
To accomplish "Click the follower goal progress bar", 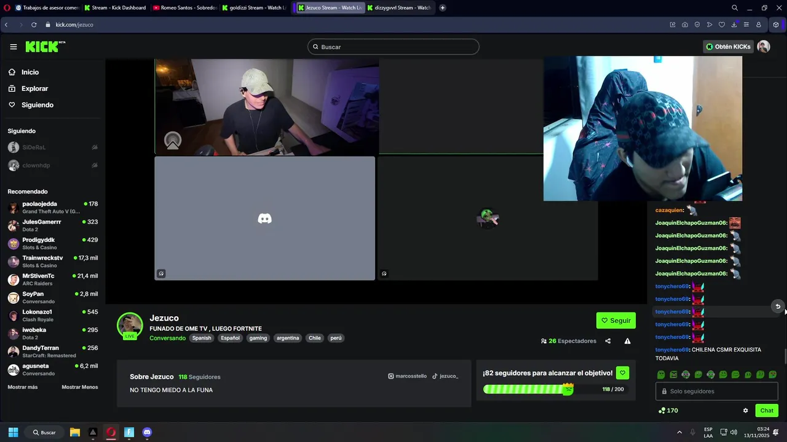I will 556,389.
